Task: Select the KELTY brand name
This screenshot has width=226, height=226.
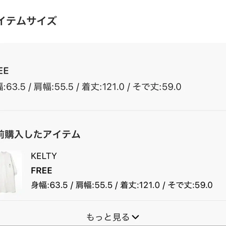Action: click(44, 156)
